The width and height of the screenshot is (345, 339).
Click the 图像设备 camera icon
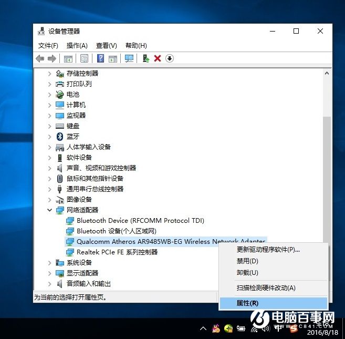click(x=60, y=200)
